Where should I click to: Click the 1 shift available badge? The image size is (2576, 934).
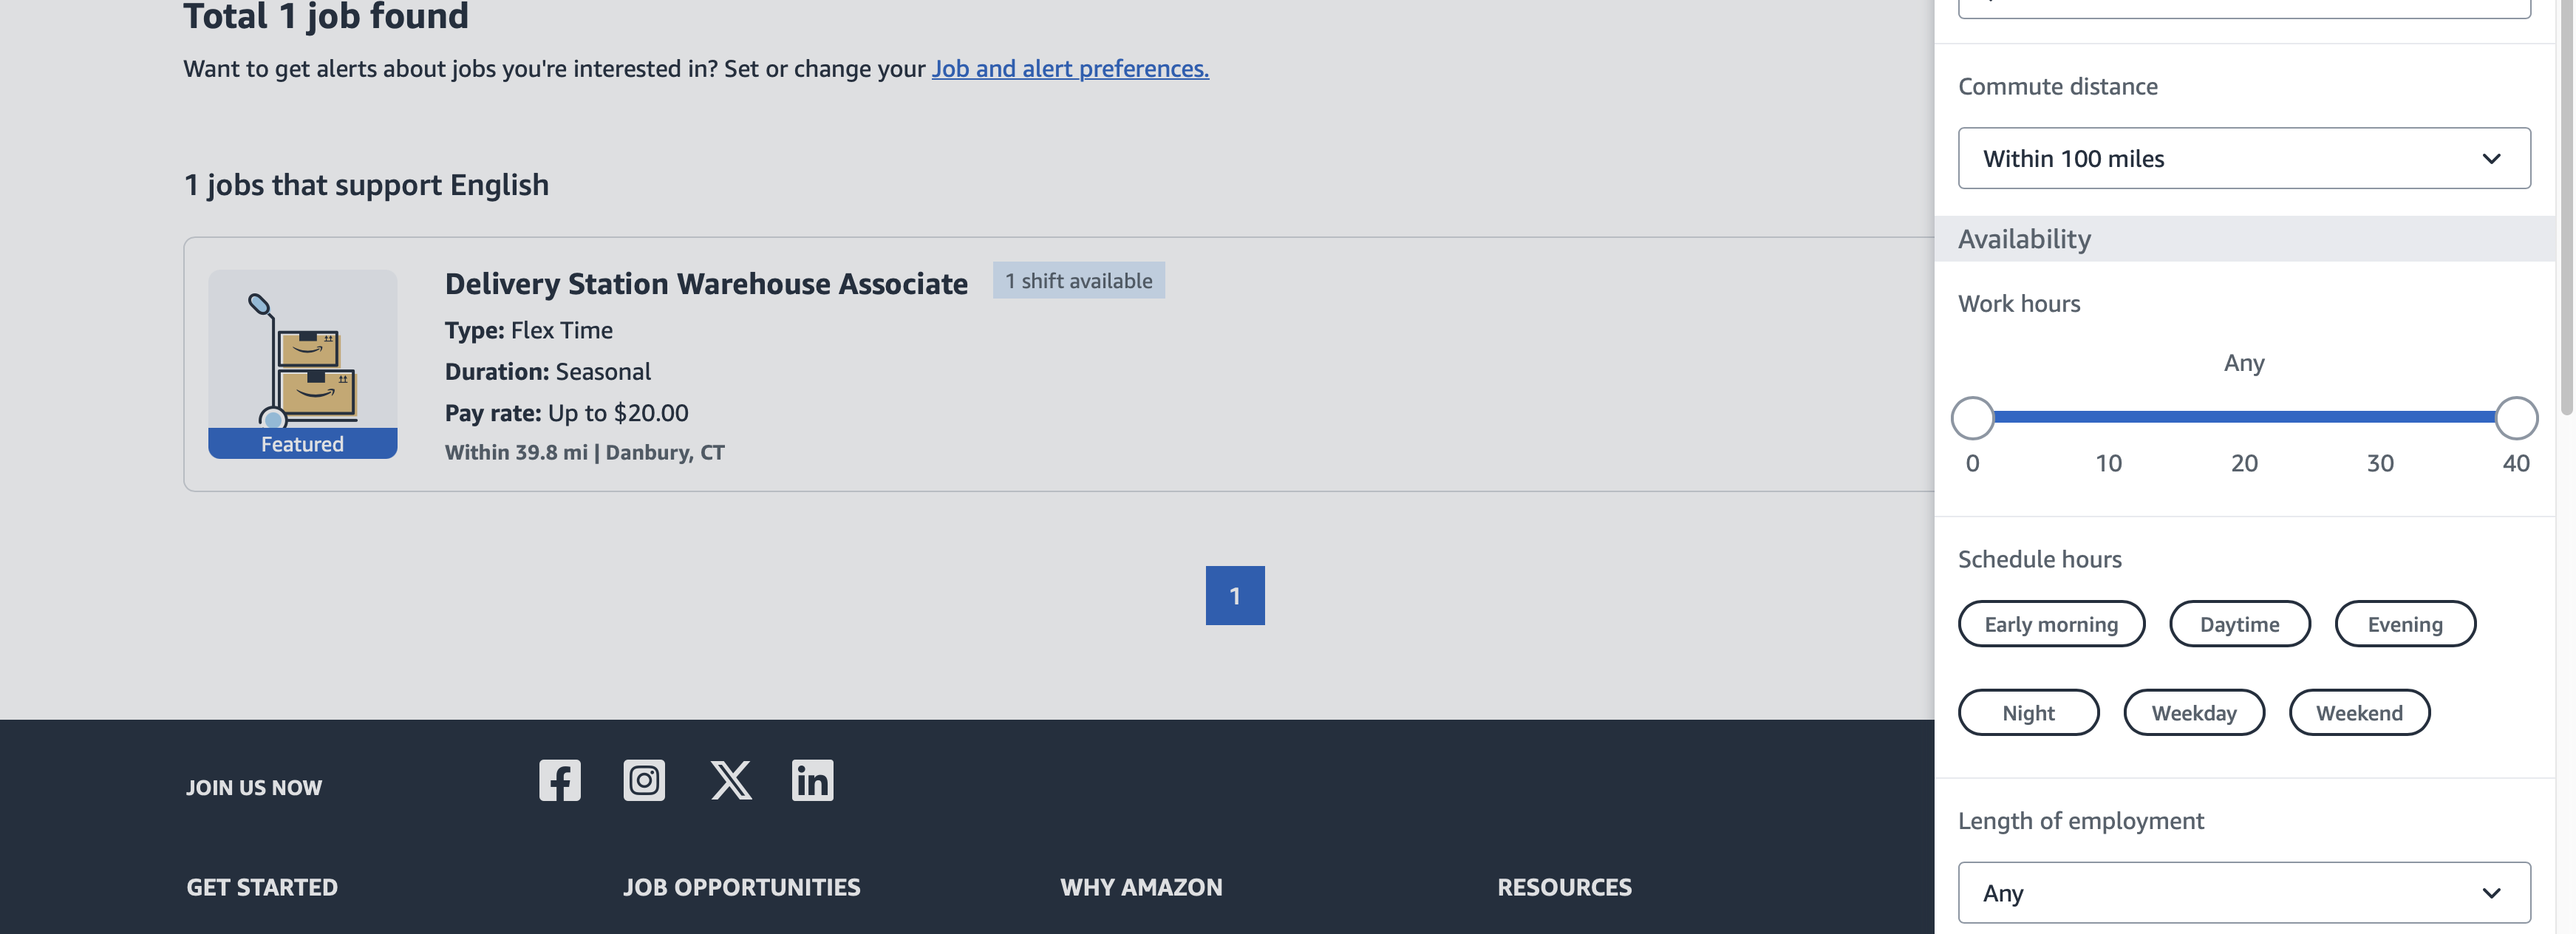(1078, 280)
